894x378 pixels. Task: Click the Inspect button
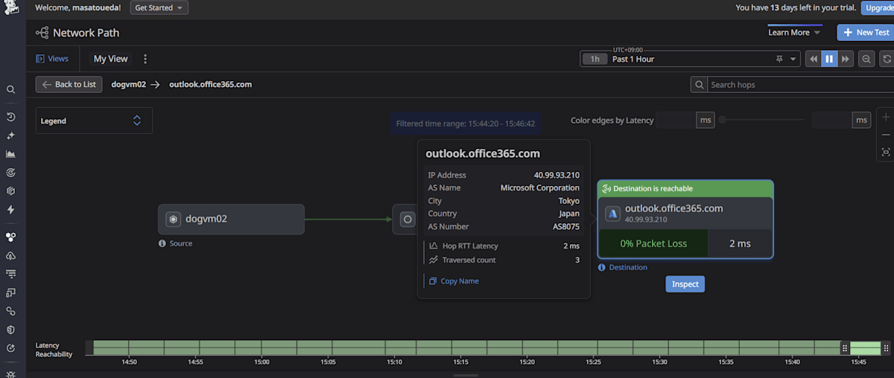coord(685,284)
